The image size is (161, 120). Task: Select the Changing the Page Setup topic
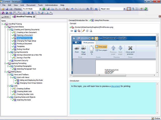click(x=26, y=41)
